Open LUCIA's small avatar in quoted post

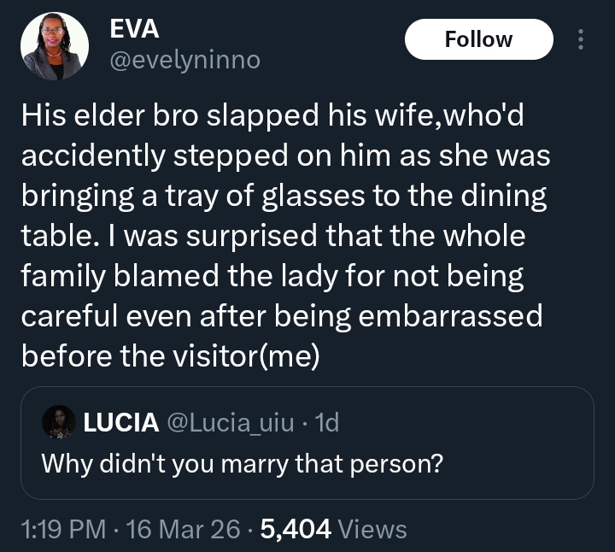pyautogui.click(x=58, y=421)
